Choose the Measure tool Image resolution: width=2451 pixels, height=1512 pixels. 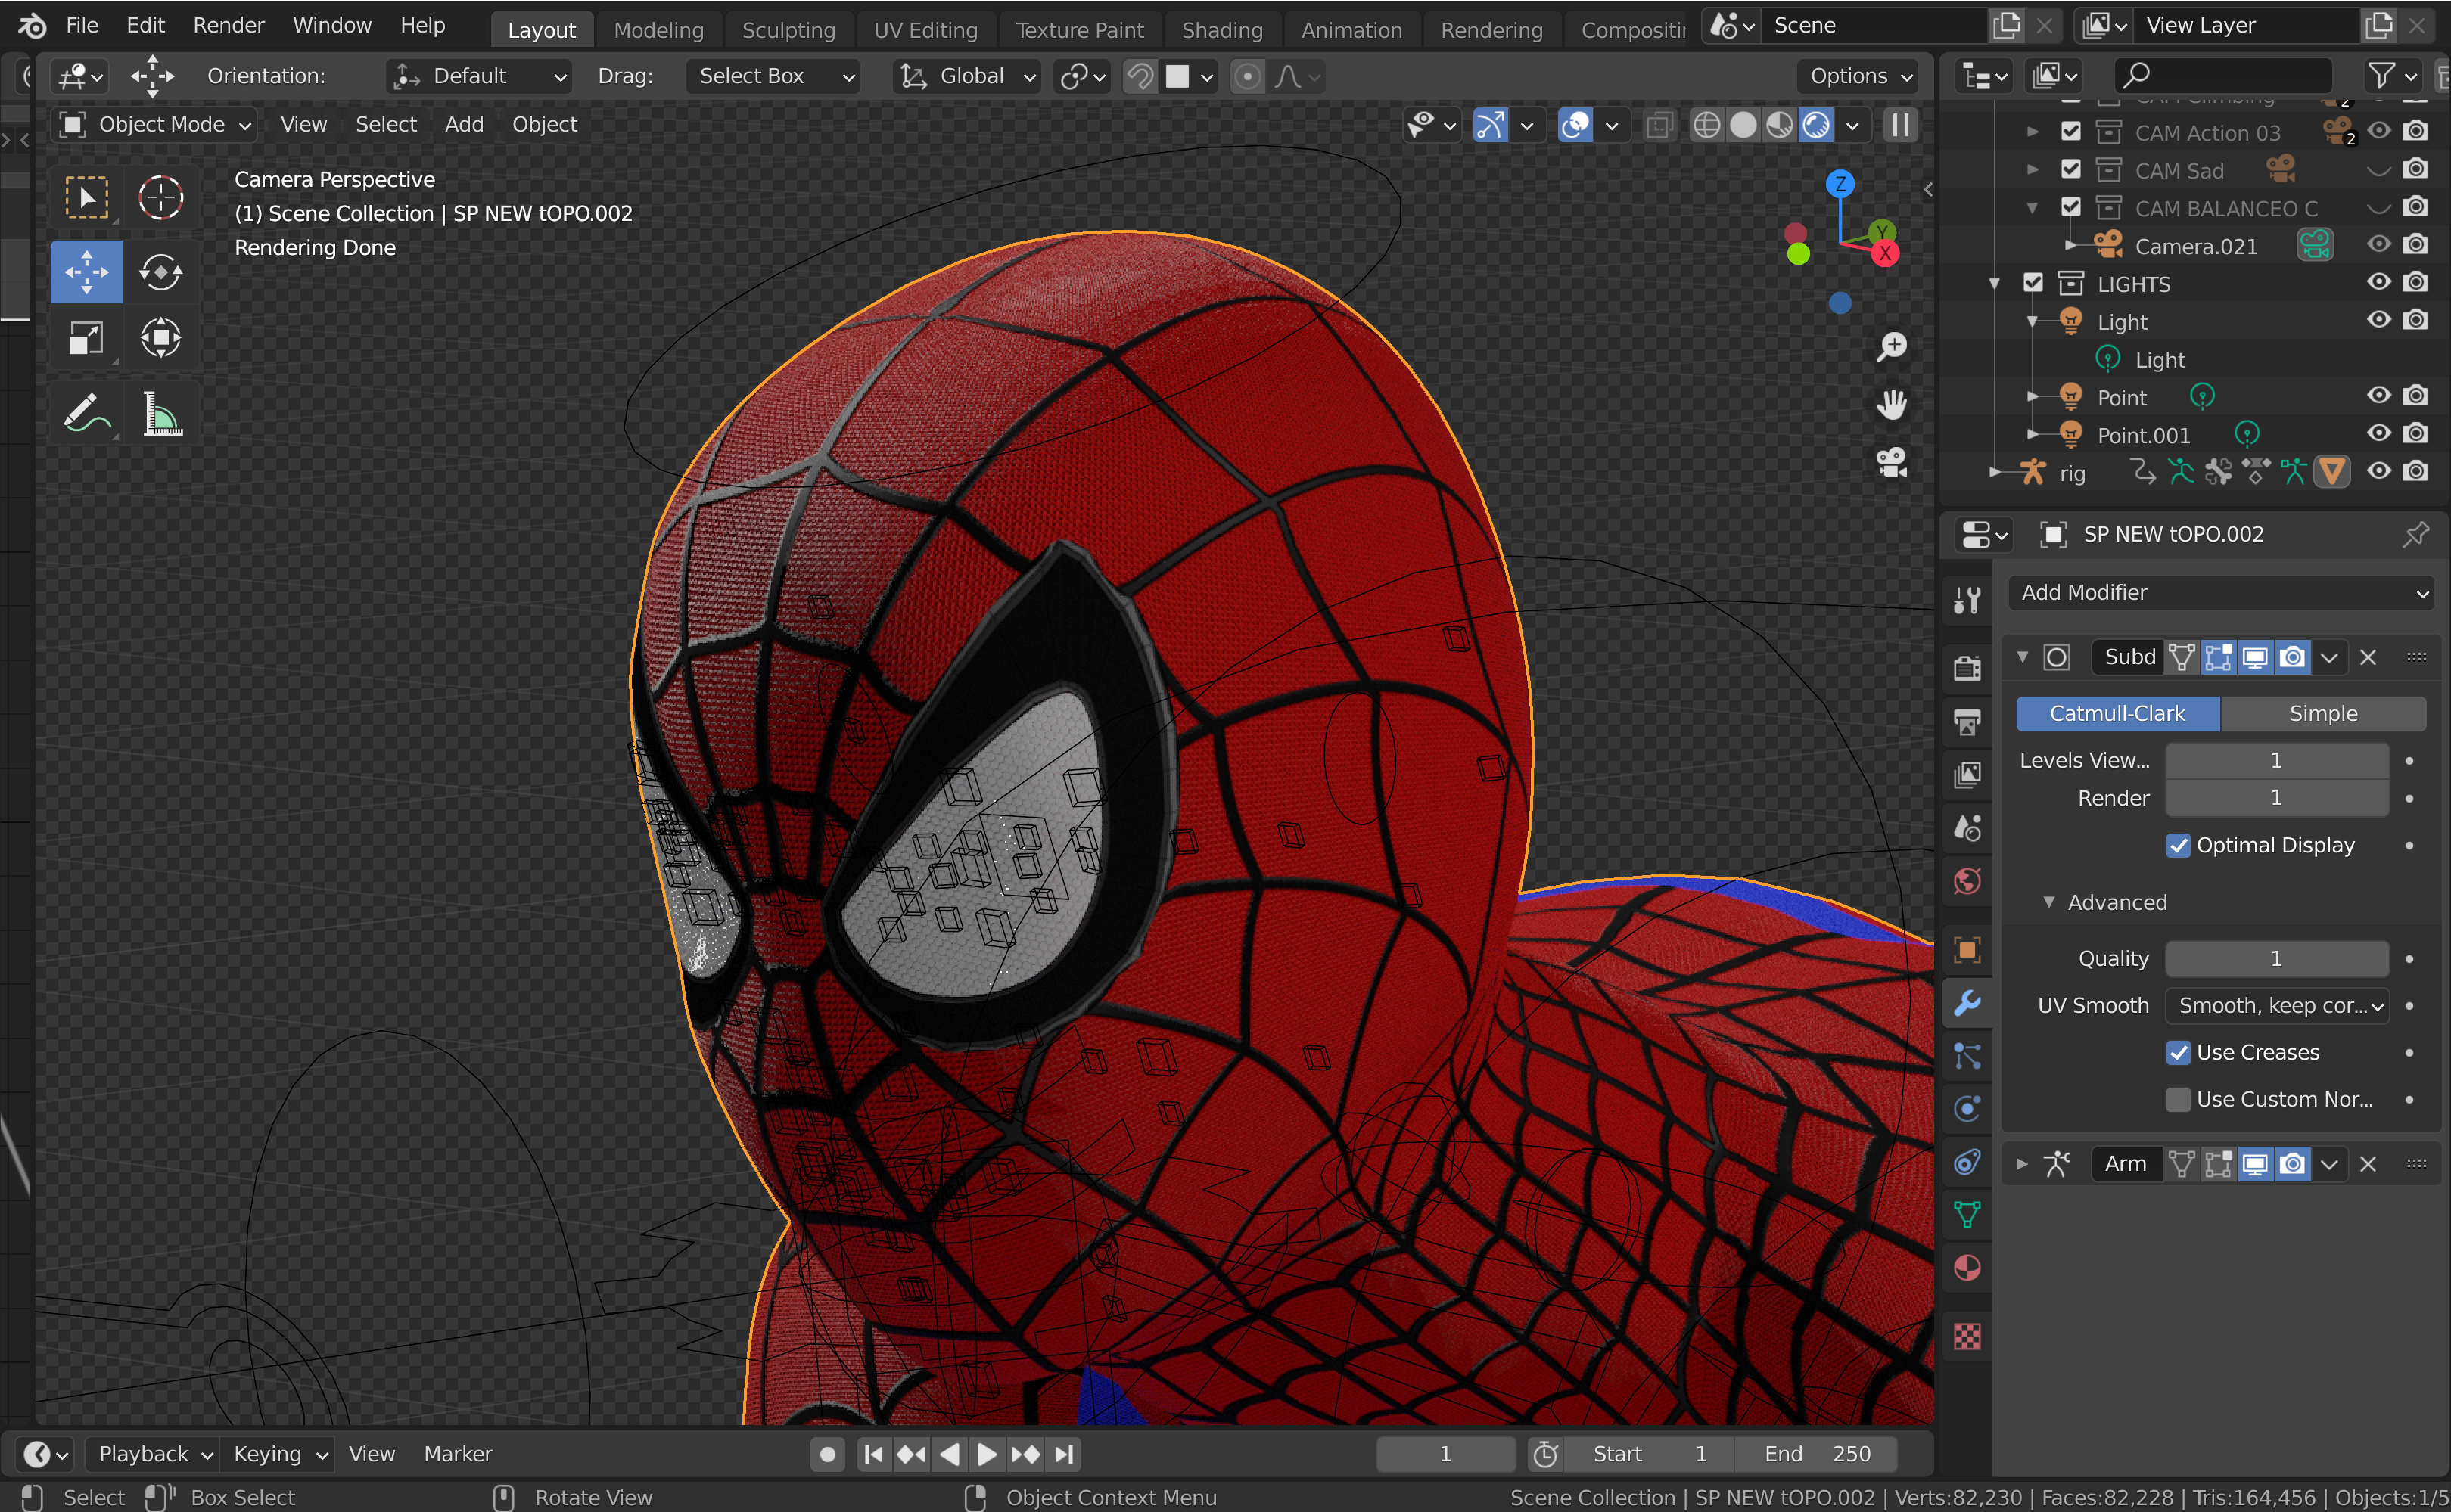[x=160, y=413]
